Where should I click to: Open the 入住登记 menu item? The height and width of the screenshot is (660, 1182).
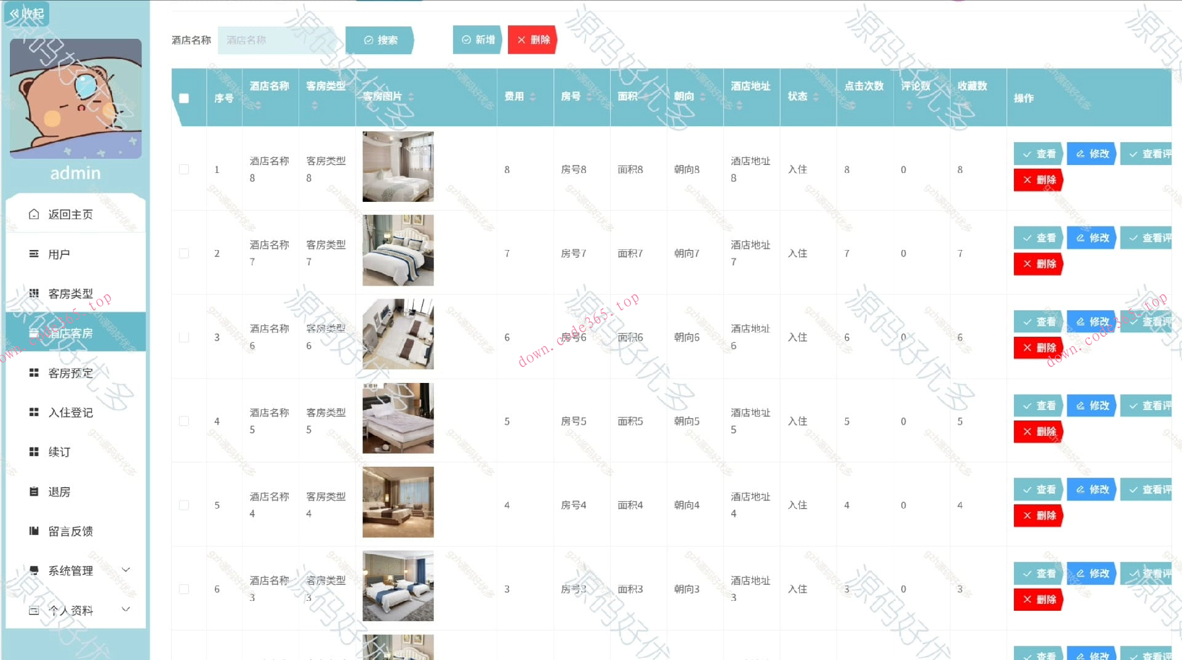(76, 412)
